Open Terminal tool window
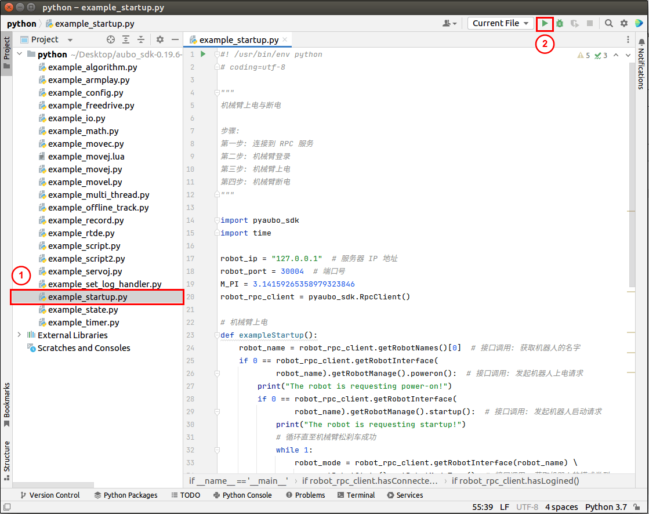649x514 pixels. point(356,495)
